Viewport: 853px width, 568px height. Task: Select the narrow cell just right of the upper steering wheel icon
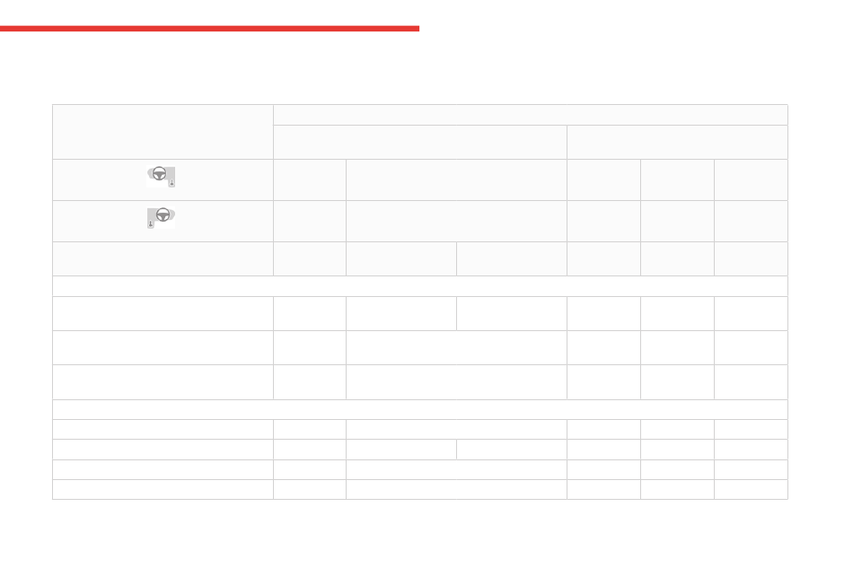(x=310, y=180)
